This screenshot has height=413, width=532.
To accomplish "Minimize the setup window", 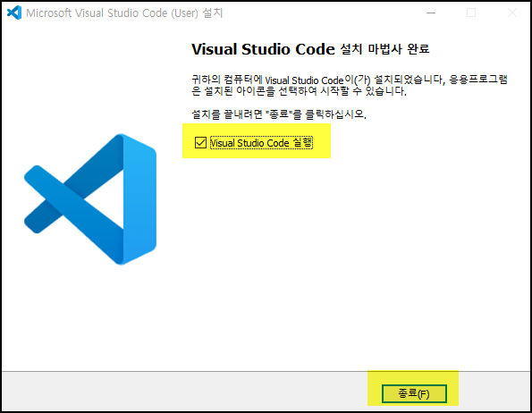I will 431,13.
